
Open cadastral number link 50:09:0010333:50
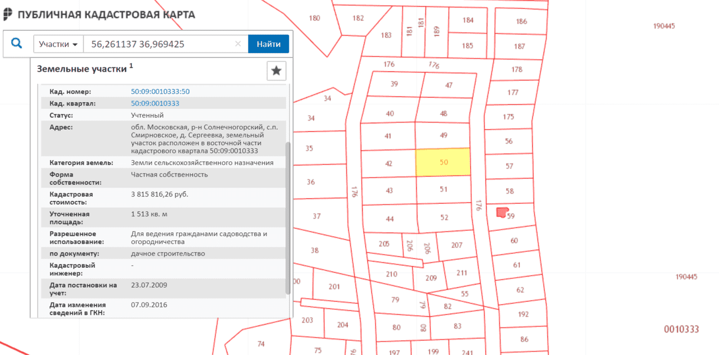160,91
